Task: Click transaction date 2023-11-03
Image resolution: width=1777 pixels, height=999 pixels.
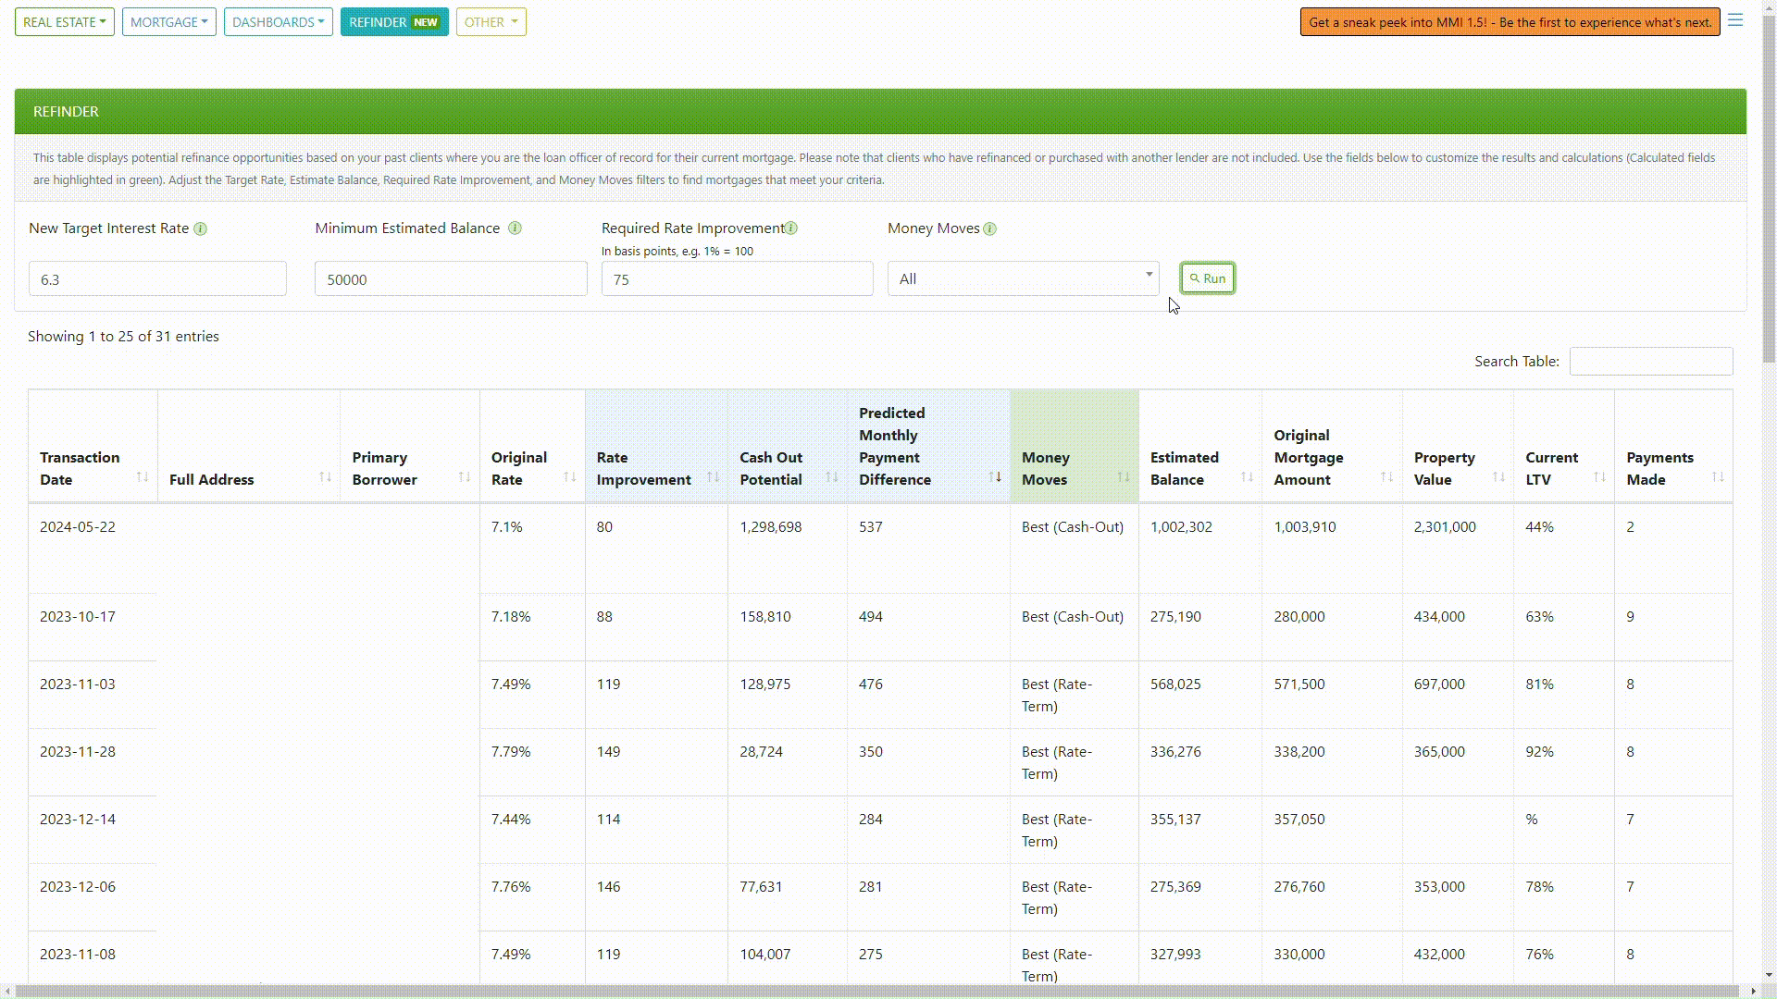Action: (x=78, y=684)
